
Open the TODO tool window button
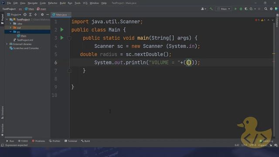pyautogui.click(x=23, y=141)
